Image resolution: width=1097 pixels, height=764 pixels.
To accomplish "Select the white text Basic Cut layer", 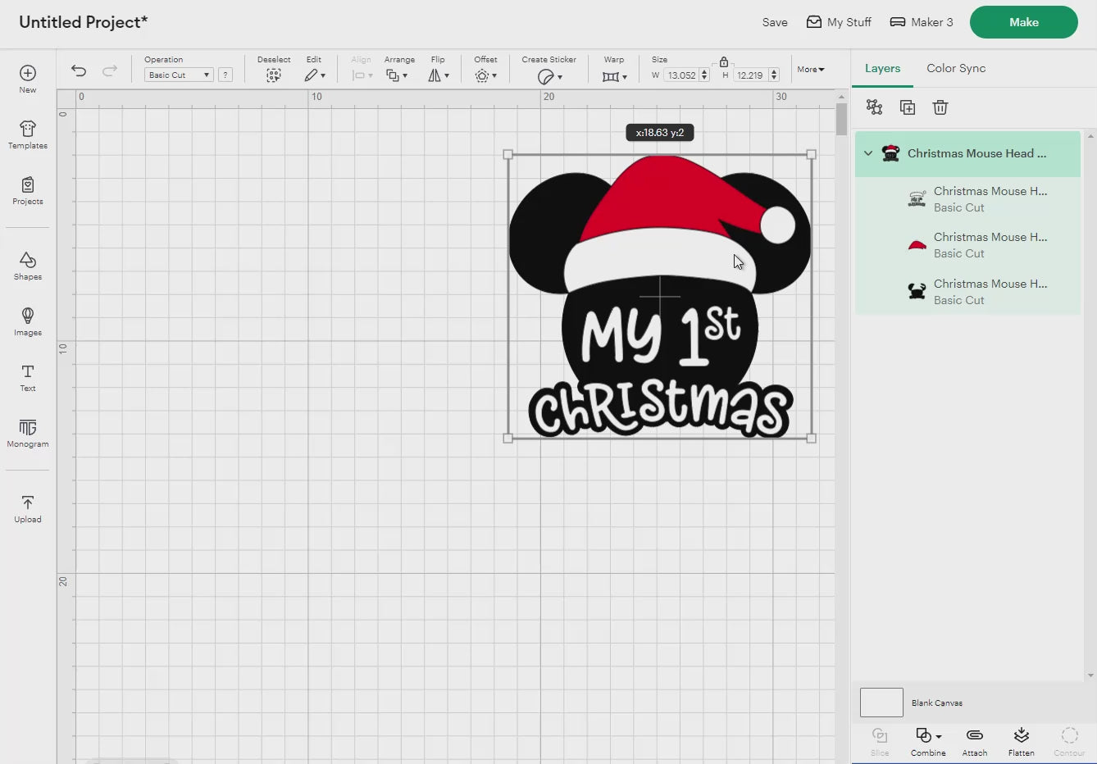I will click(967, 199).
